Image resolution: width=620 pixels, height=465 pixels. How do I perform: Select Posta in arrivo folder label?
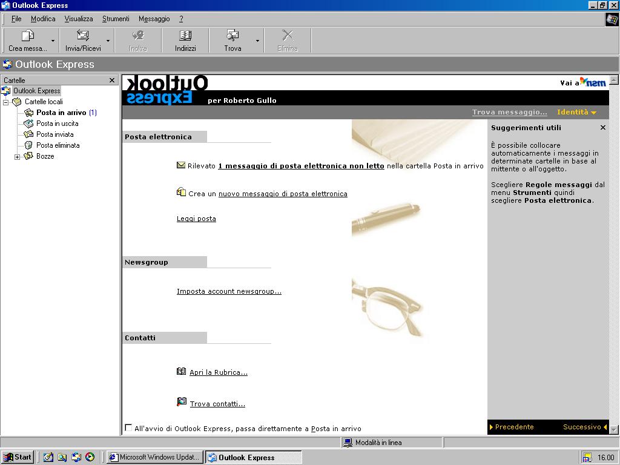coord(61,113)
